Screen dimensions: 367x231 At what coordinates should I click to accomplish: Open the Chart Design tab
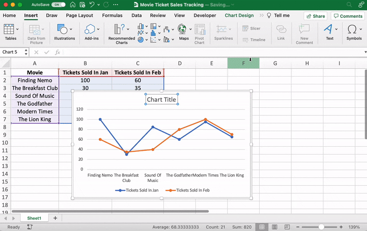(x=239, y=15)
